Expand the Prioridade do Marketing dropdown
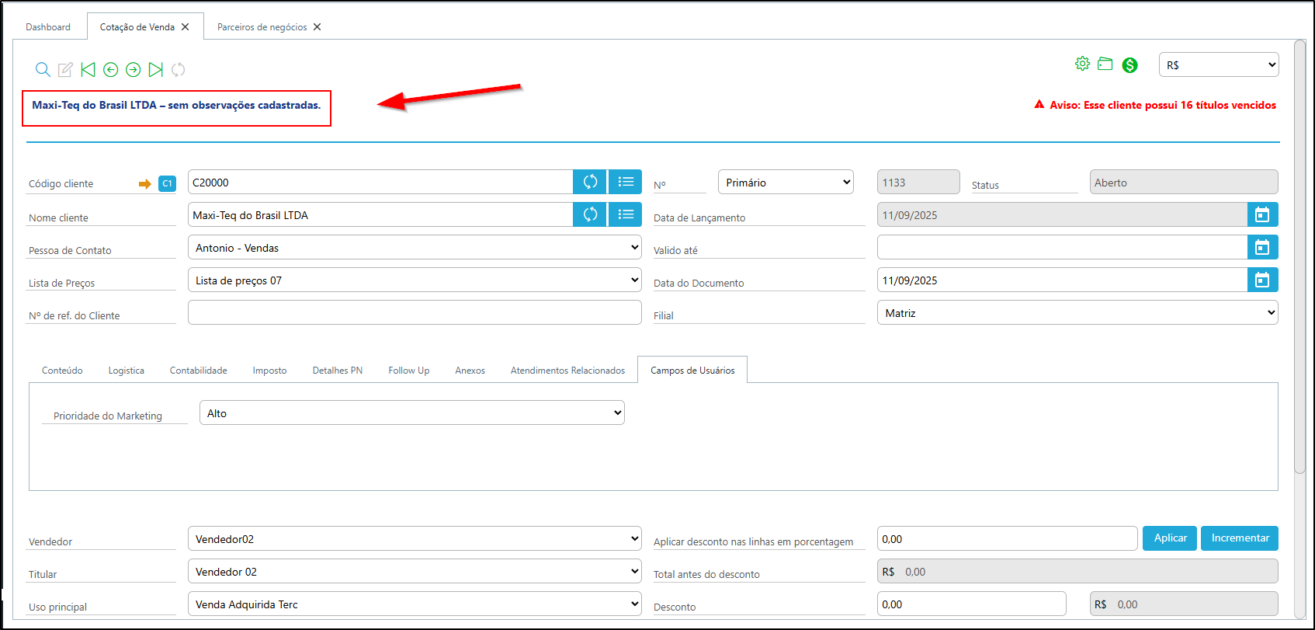The height and width of the screenshot is (630, 1315). 411,413
